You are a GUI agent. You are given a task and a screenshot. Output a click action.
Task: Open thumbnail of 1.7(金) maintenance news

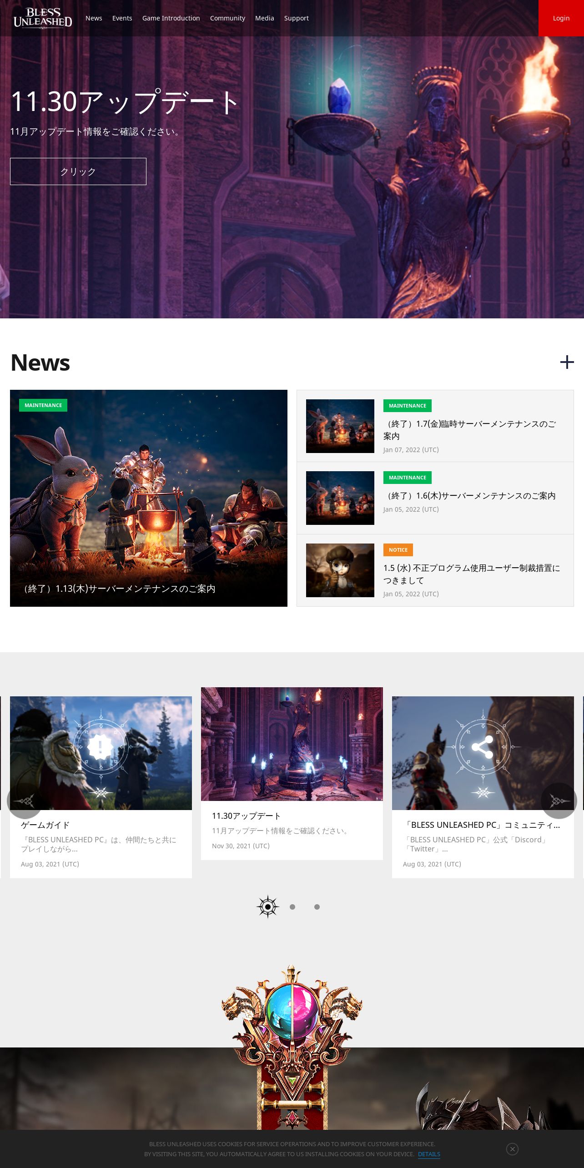tap(340, 426)
